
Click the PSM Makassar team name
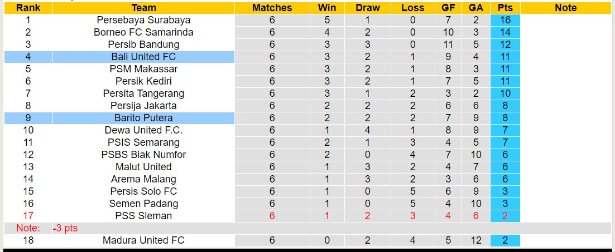click(x=143, y=69)
